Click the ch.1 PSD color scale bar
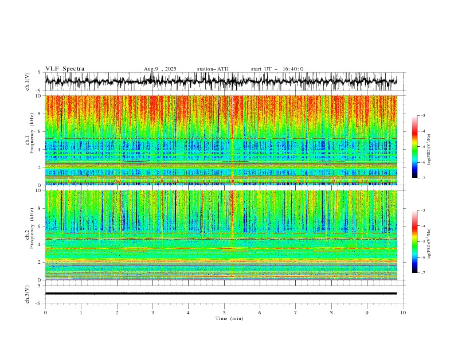Viewport: 454px width, 351px height. (x=414, y=147)
